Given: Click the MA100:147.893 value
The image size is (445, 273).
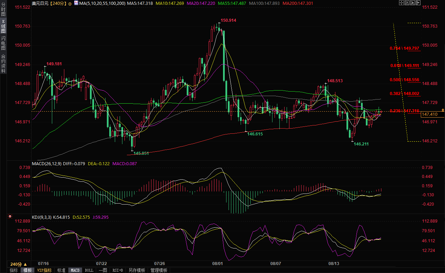Looking at the screenshot, I should click(264, 3).
